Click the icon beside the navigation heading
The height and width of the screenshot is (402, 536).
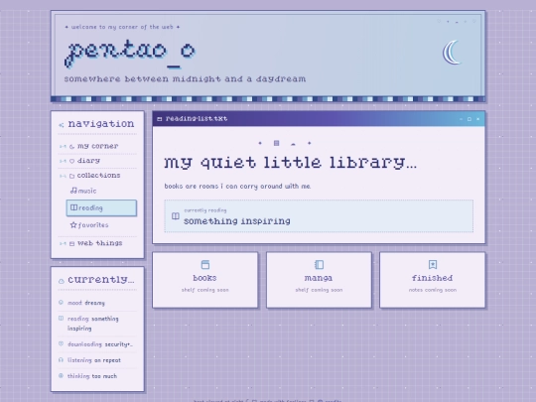pos(62,125)
